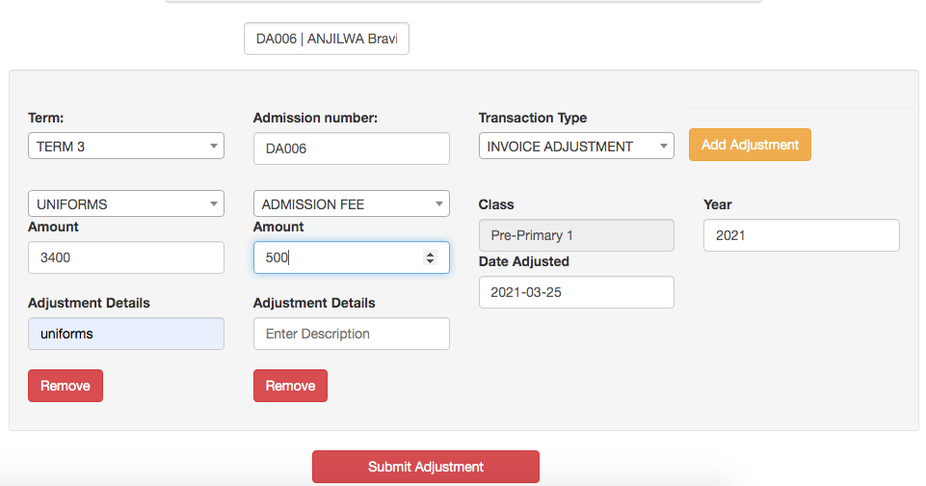This screenshot has height=486, width=926.
Task: Open the ADMISSION FEE item dropdown
Action: click(x=351, y=204)
